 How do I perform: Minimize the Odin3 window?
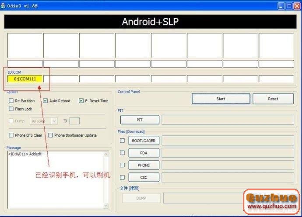[281, 6]
